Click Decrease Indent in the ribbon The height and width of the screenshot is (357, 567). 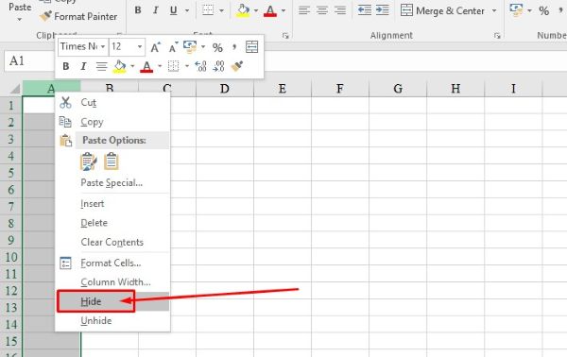pos(365,10)
